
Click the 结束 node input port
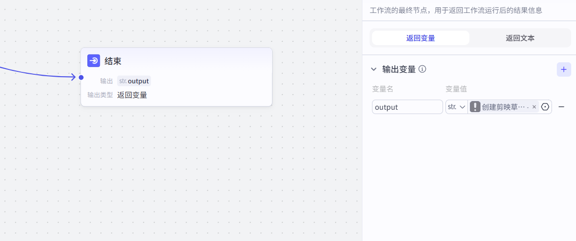pos(81,78)
